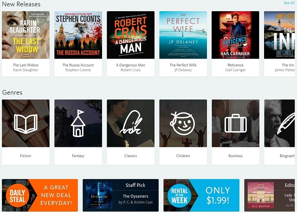Select The Russia Account cover
Viewport: 297px width, 212px height.
tap(78, 35)
